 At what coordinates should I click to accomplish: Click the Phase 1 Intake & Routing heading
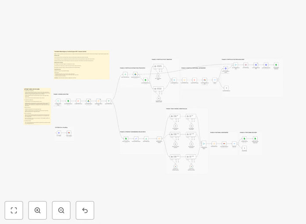point(61,94)
